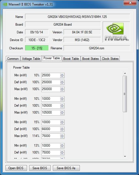Decrease Def 75000 (fourth group) down arrow

pyautogui.click(x=62, y=154)
